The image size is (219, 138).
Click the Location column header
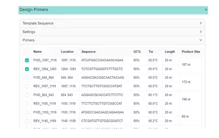click(67, 52)
